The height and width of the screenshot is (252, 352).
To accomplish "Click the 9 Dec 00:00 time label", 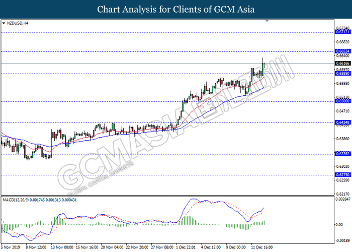I will pos(236,247).
